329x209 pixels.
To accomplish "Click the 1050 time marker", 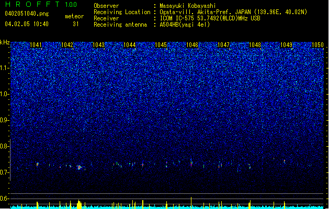I will (317, 45).
